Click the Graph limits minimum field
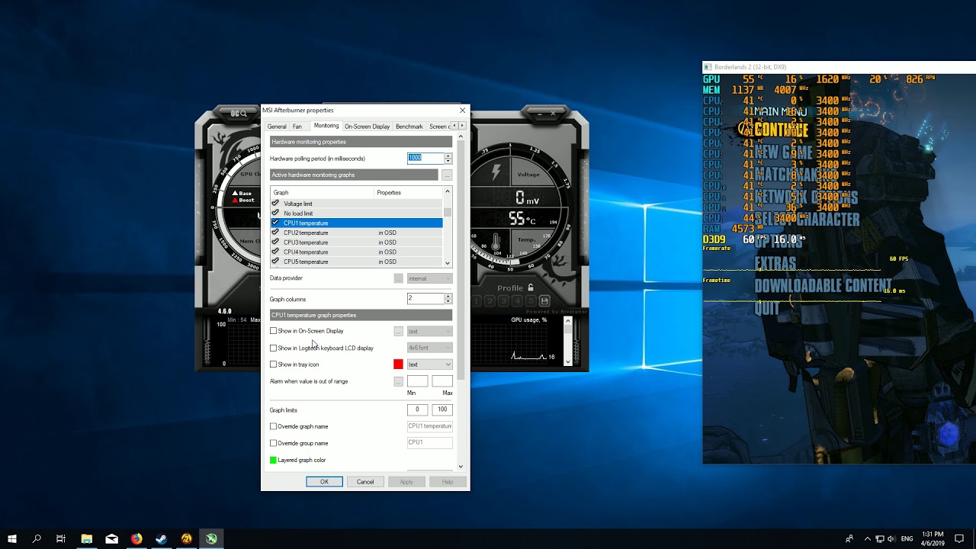The height and width of the screenshot is (549, 976). click(x=417, y=409)
